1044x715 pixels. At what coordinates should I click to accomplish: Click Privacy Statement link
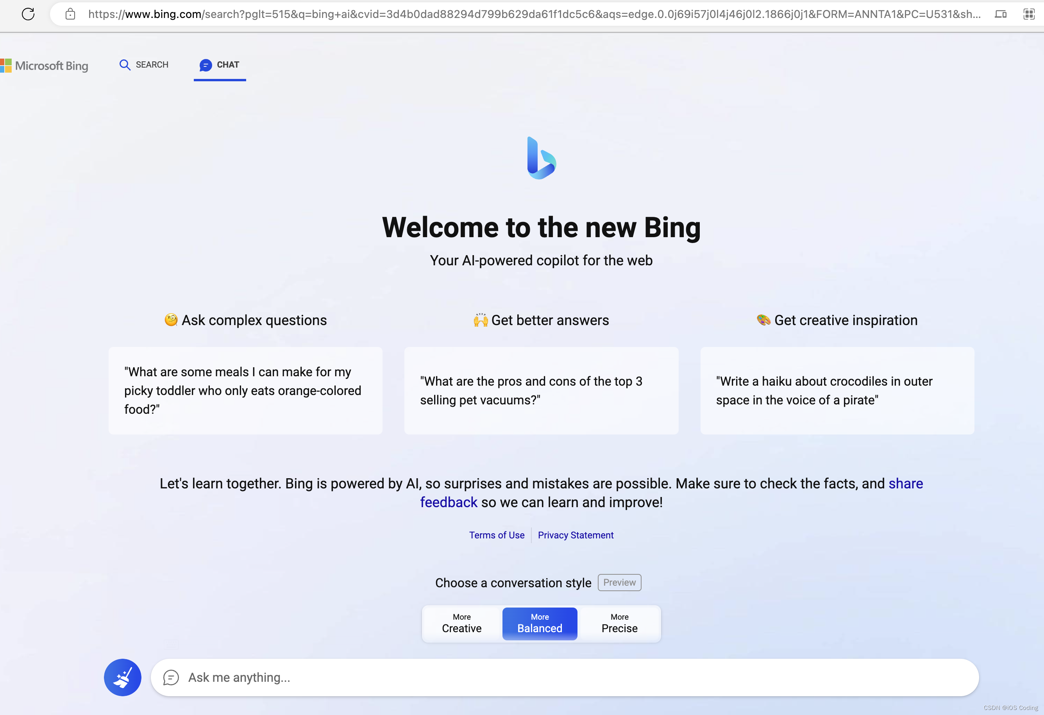[575, 535]
